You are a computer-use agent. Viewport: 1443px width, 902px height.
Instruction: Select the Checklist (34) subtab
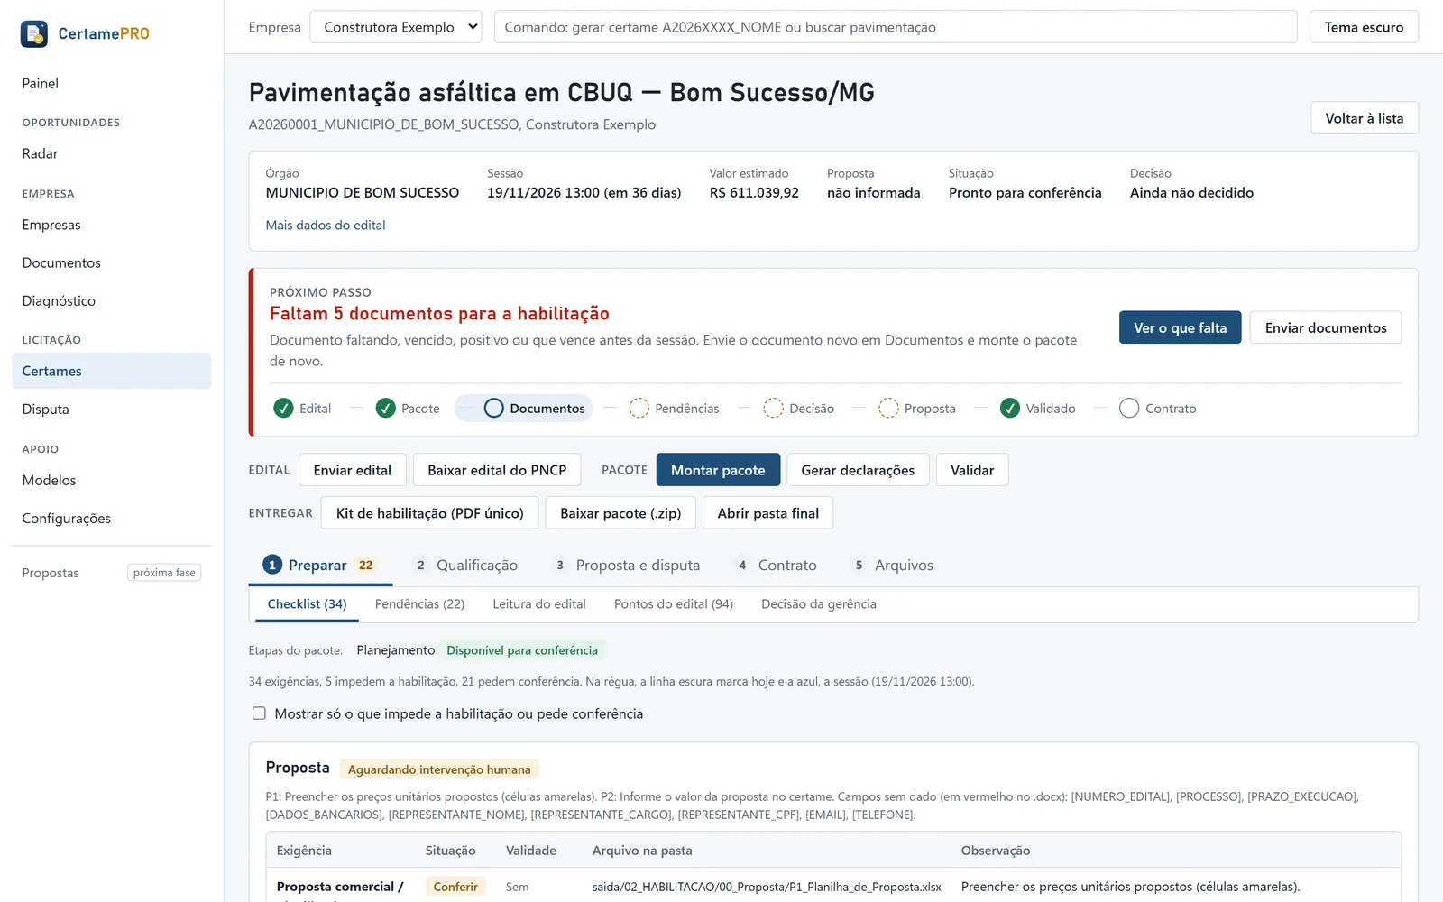[307, 604]
